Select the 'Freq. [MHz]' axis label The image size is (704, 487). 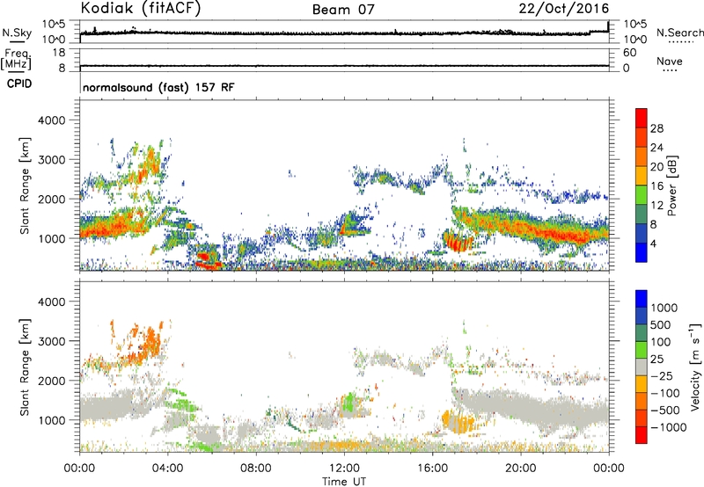pos(17,60)
